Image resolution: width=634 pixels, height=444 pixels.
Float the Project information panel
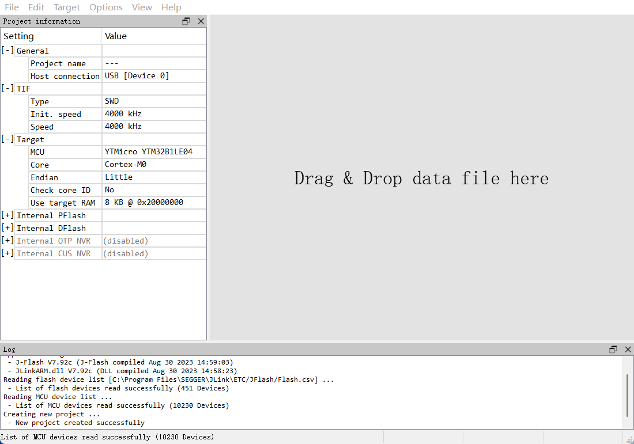186,21
